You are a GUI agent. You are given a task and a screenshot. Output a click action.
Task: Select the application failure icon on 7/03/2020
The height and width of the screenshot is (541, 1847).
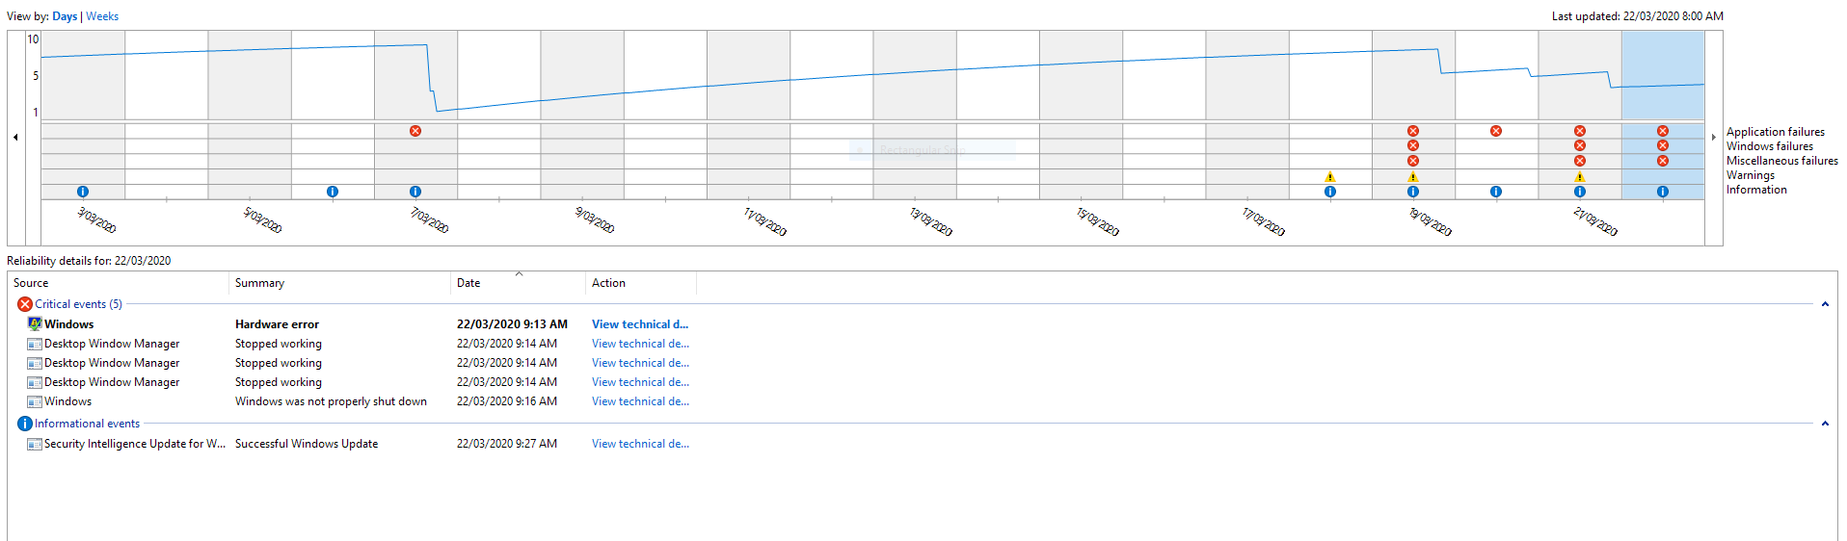pyautogui.click(x=415, y=131)
